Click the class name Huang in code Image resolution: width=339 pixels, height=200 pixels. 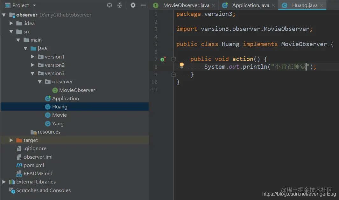pyautogui.click(x=230, y=44)
